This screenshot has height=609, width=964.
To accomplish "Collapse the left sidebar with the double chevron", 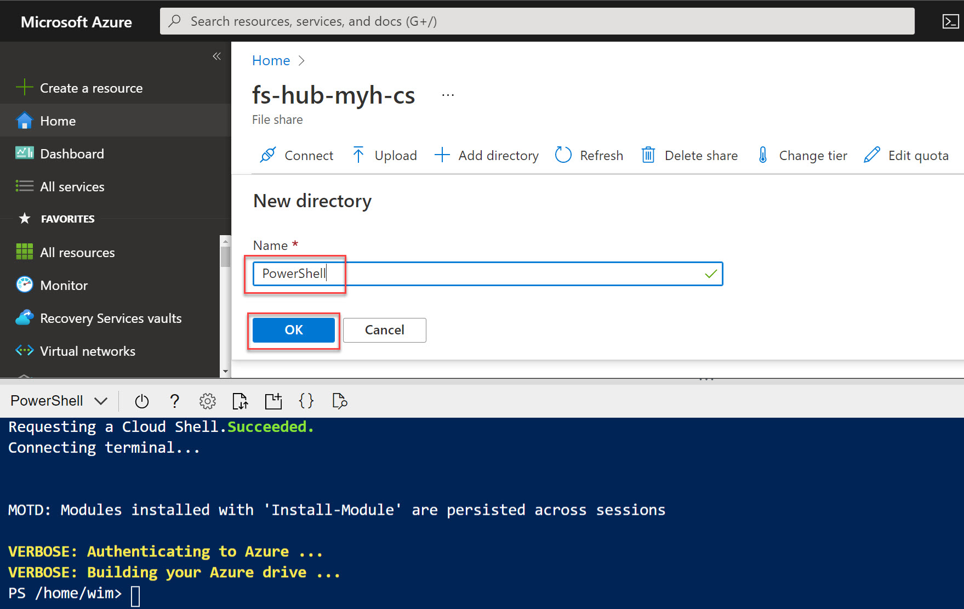I will pos(216,56).
